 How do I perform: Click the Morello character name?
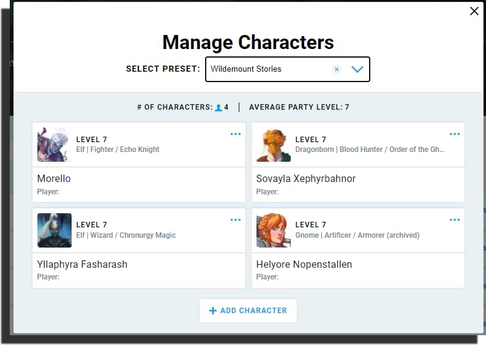click(54, 179)
